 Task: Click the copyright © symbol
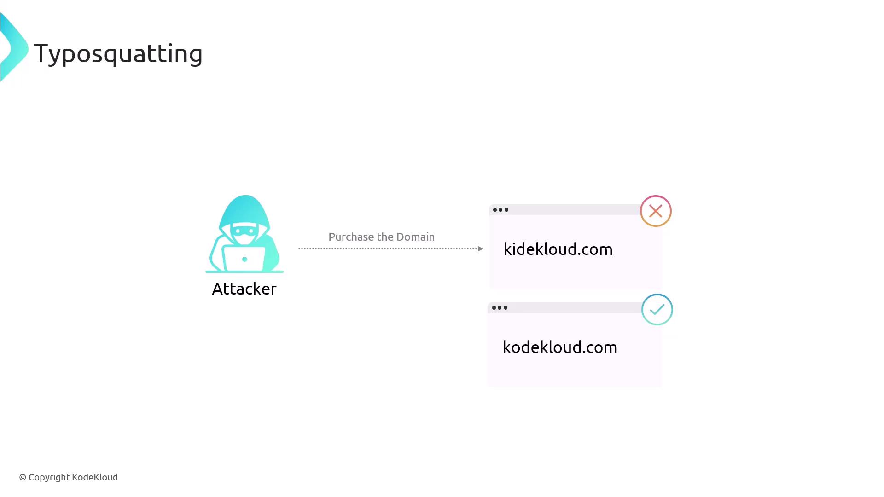pos(23,478)
